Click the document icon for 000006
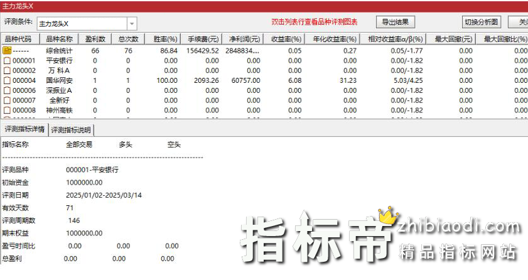This screenshot has width=528, height=280. tap(7, 90)
